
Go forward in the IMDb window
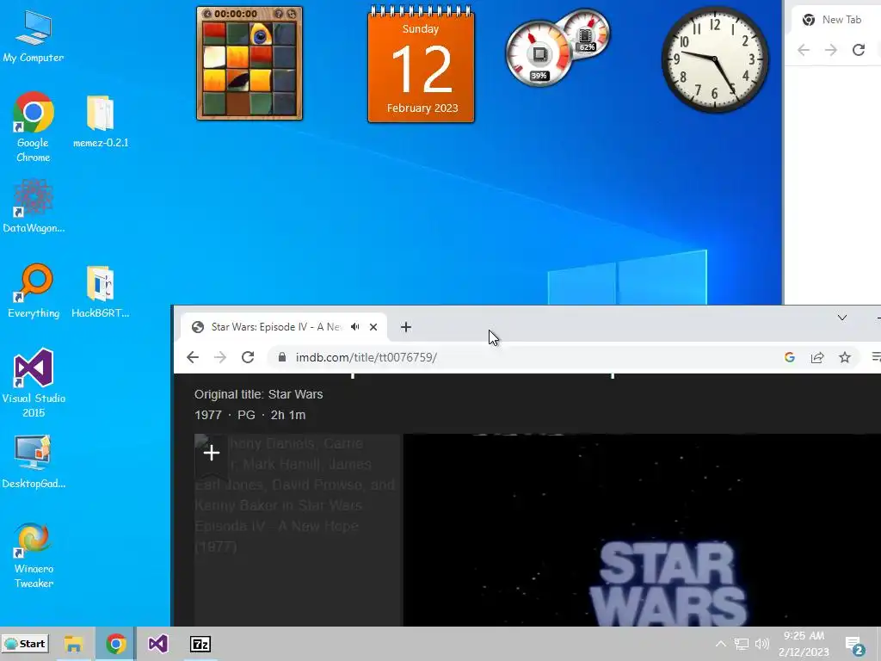220,357
